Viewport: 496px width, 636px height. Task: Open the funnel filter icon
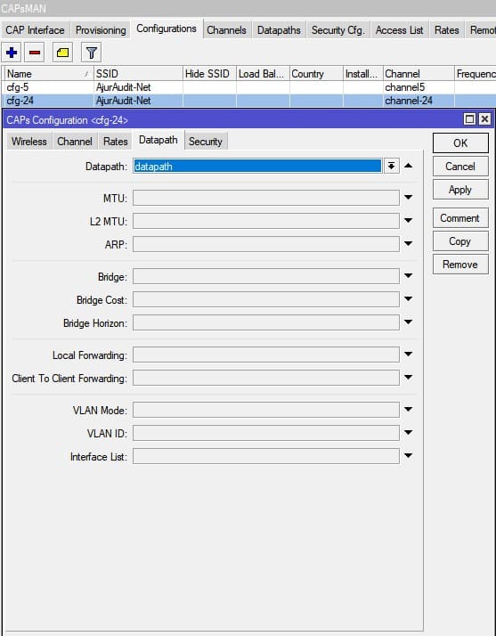91,53
